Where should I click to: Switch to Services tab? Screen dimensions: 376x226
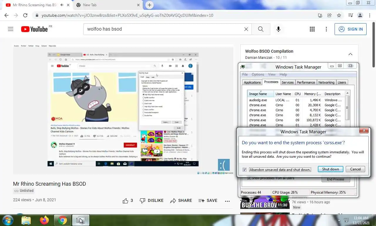[x=288, y=82]
